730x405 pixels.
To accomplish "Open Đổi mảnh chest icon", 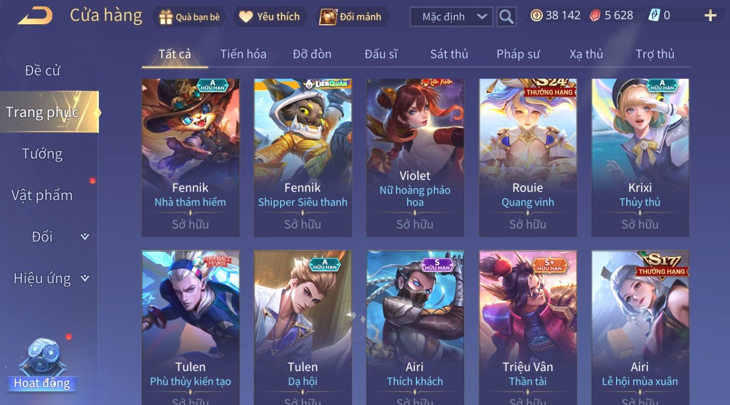I will pyautogui.click(x=328, y=16).
